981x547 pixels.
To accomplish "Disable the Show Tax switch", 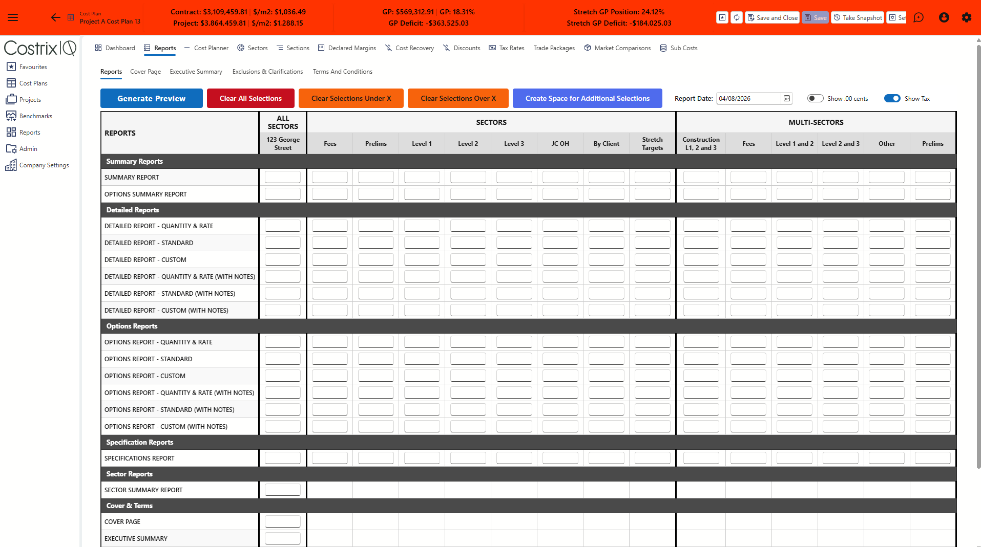I will click(x=892, y=98).
